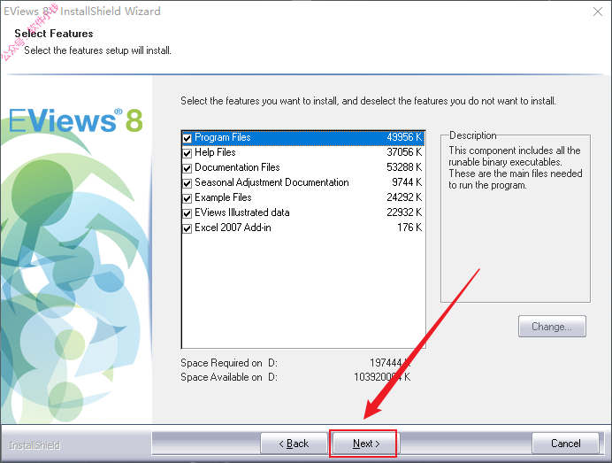This screenshot has width=612, height=463.
Task: Select the Excel 2007 Add-in label
Action: [233, 228]
